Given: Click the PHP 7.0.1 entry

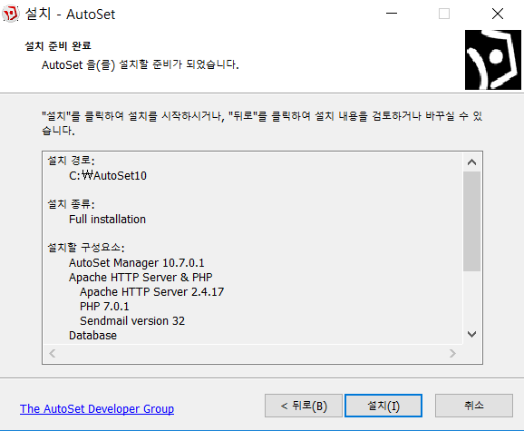Looking at the screenshot, I should (x=104, y=307).
